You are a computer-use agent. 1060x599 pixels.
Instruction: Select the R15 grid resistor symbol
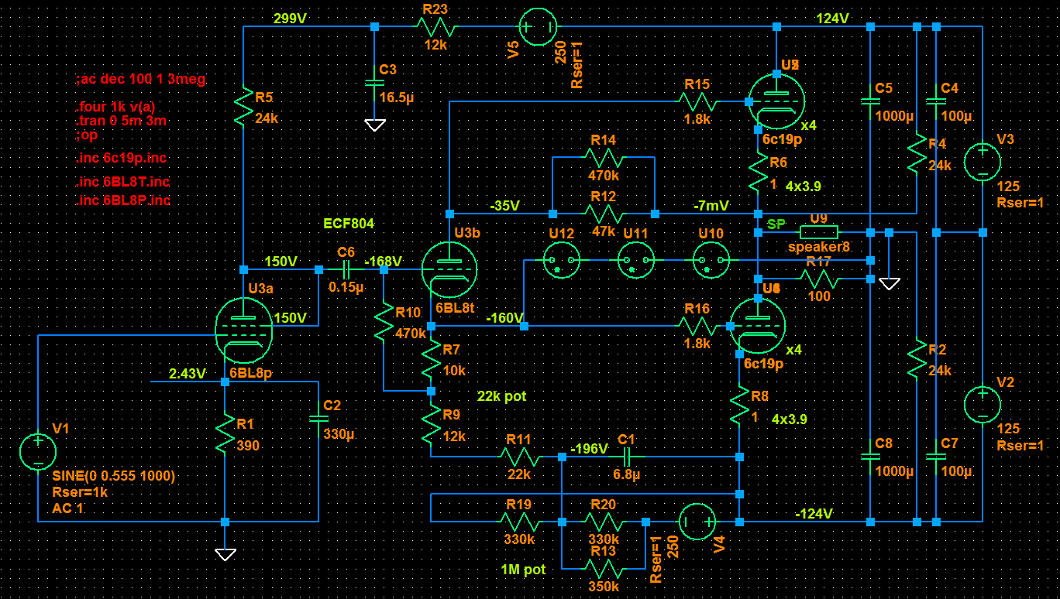click(697, 101)
